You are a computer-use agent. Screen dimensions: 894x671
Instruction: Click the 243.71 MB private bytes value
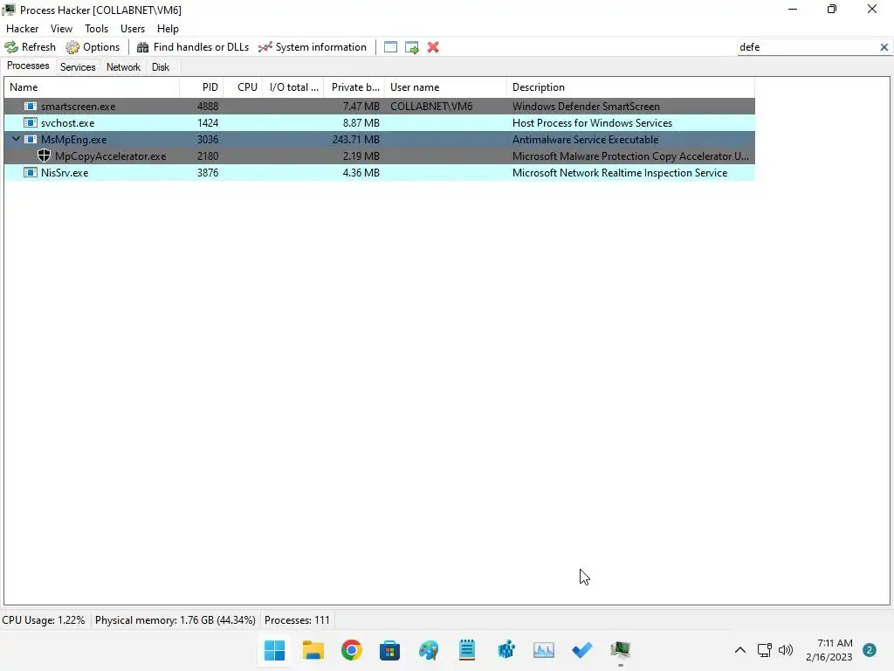click(x=356, y=139)
